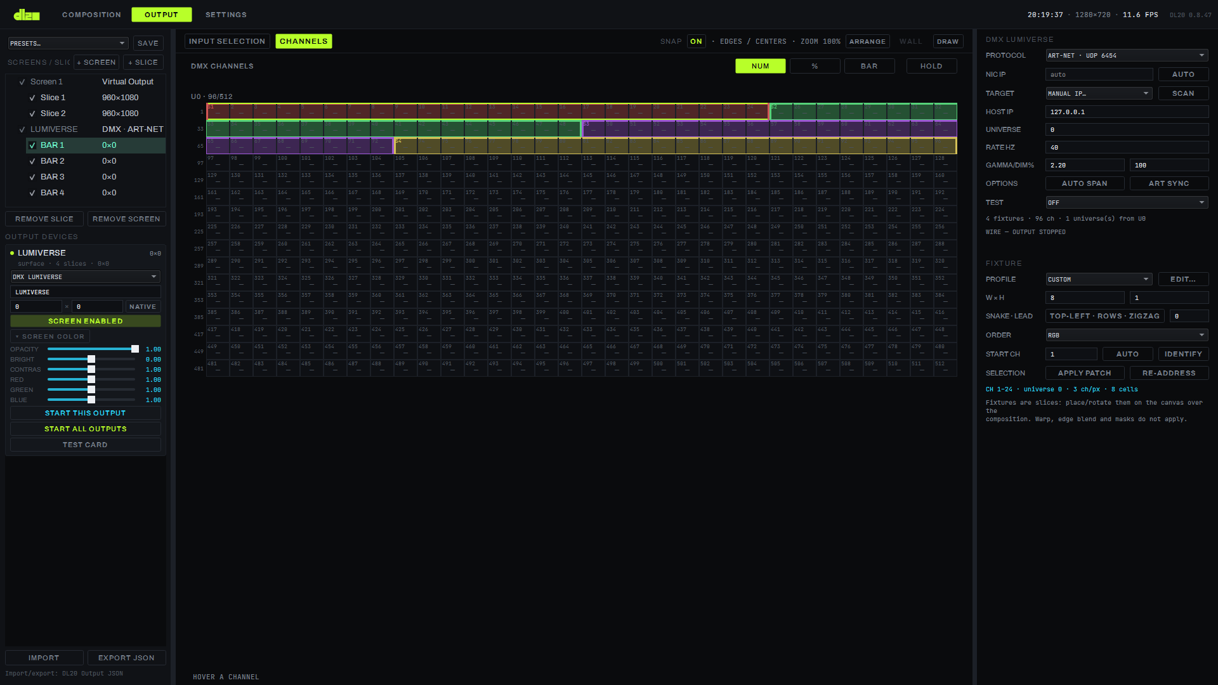Viewport: 1218px width, 685px height.
Task: Click the Arrange button
Action: (x=867, y=41)
